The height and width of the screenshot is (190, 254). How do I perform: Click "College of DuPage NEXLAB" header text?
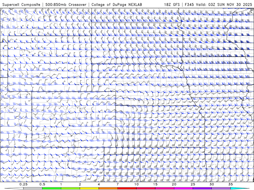tap(117, 5)
